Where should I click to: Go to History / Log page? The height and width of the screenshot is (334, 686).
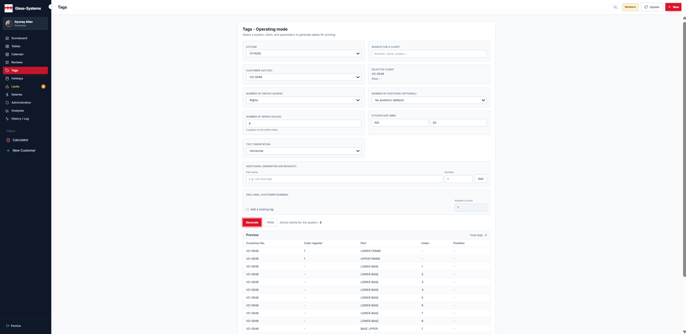coord(20,119)
